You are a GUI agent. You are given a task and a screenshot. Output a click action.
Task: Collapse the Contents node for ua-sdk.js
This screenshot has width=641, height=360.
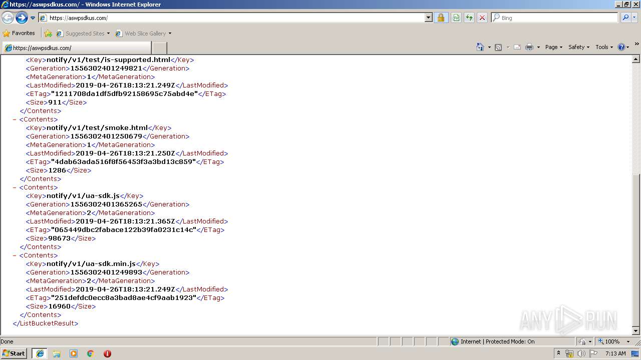15,187
